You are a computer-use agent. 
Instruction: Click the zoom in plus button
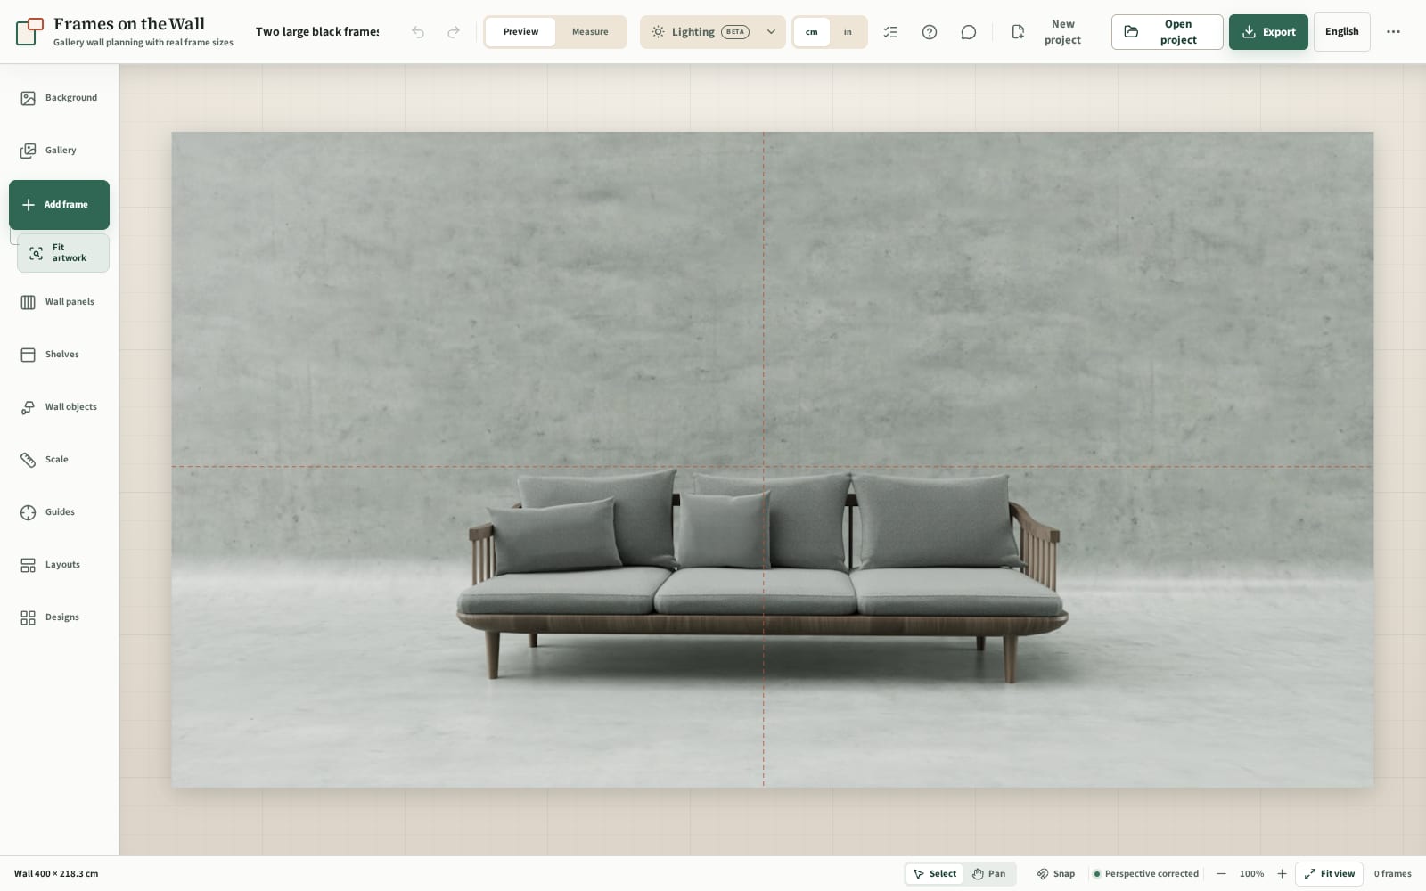pyautogui.click(x=1282, y=874)
